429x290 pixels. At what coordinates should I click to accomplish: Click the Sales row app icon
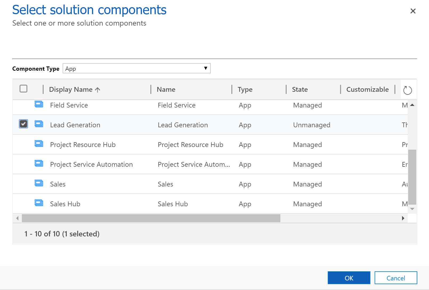39,183
